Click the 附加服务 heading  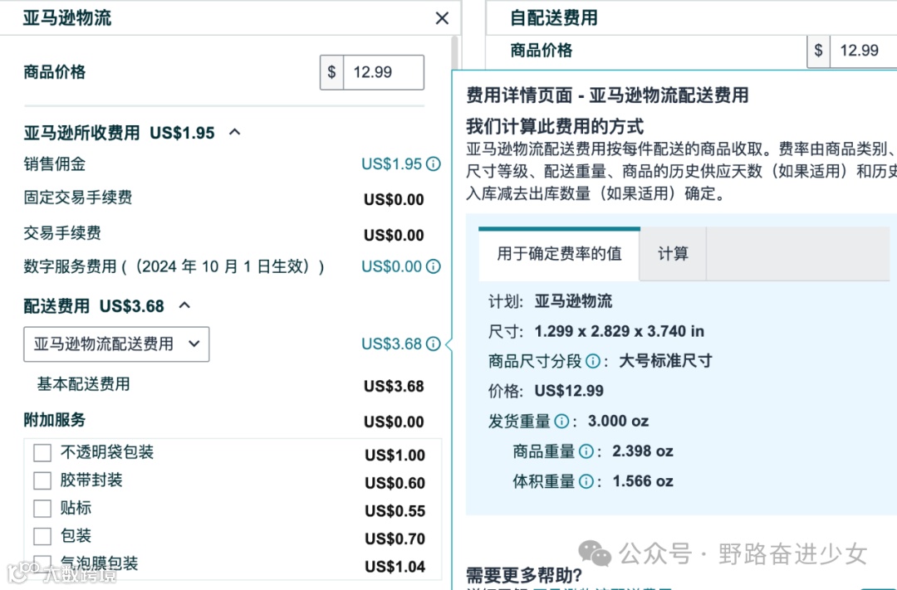[x=54, y=420]
